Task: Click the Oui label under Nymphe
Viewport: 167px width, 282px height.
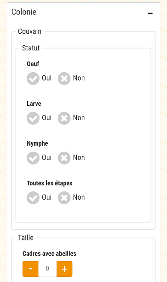Action: [x=47, y=158]
